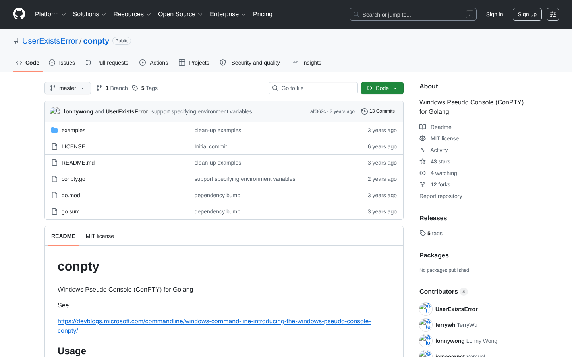Click the README.md file icon
This screenshot has height=357, width=572.
click(54, 163)
